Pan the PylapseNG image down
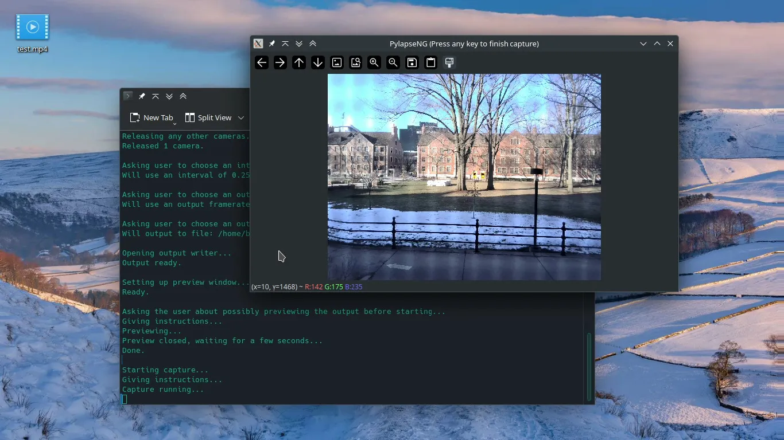The height and width of the screenshot is (440, 784). pos(318,63)
